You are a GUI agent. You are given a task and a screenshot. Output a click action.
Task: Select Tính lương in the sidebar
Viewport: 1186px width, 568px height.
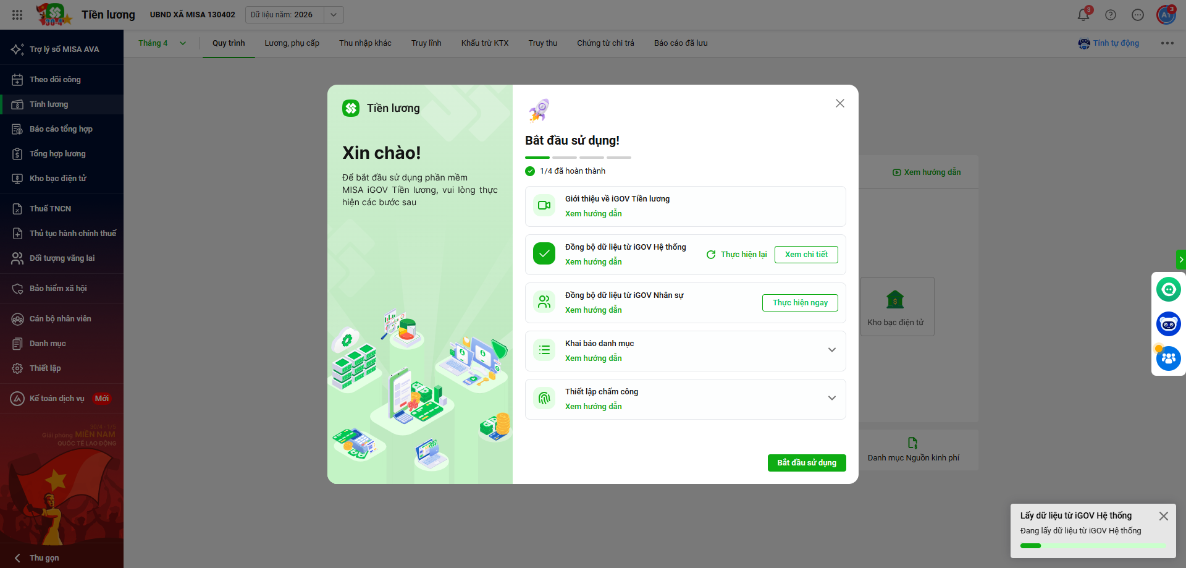point(62,104)
